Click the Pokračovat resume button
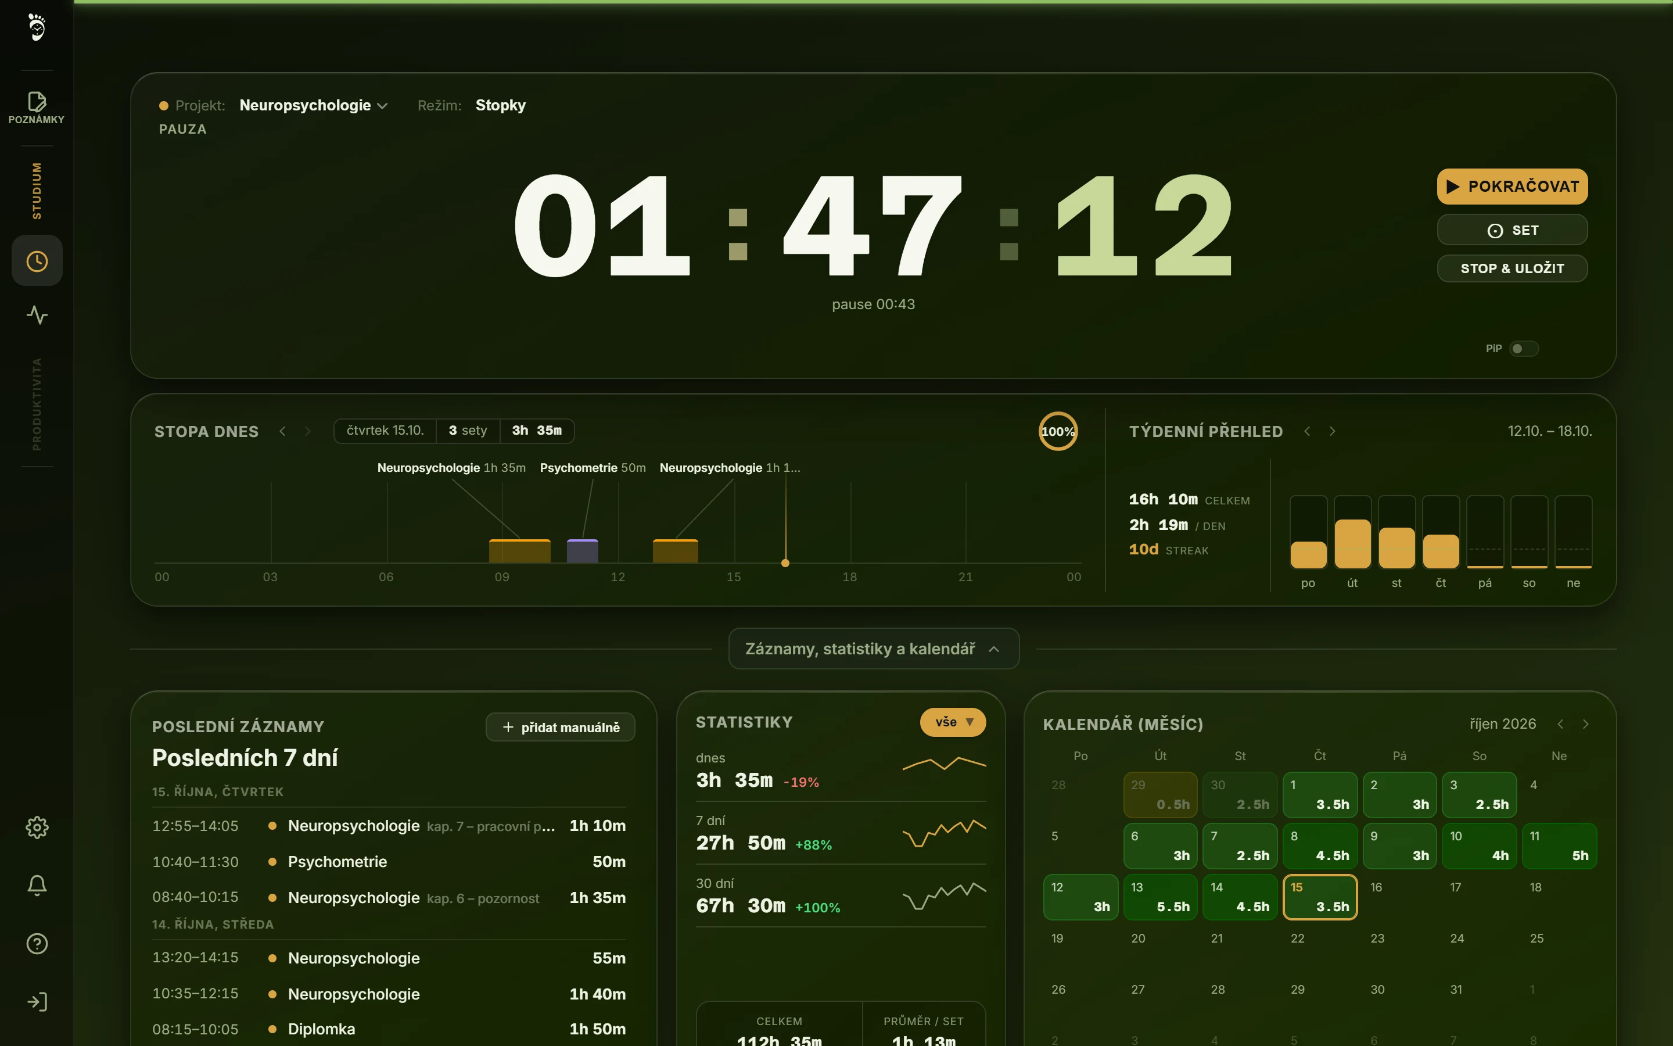The width and height of the screenshot is (1673, 1046). [1512, 186]
